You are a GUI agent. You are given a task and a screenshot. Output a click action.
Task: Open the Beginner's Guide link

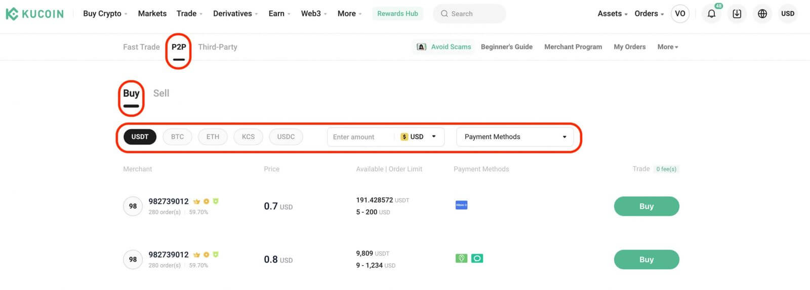[506, 47]
